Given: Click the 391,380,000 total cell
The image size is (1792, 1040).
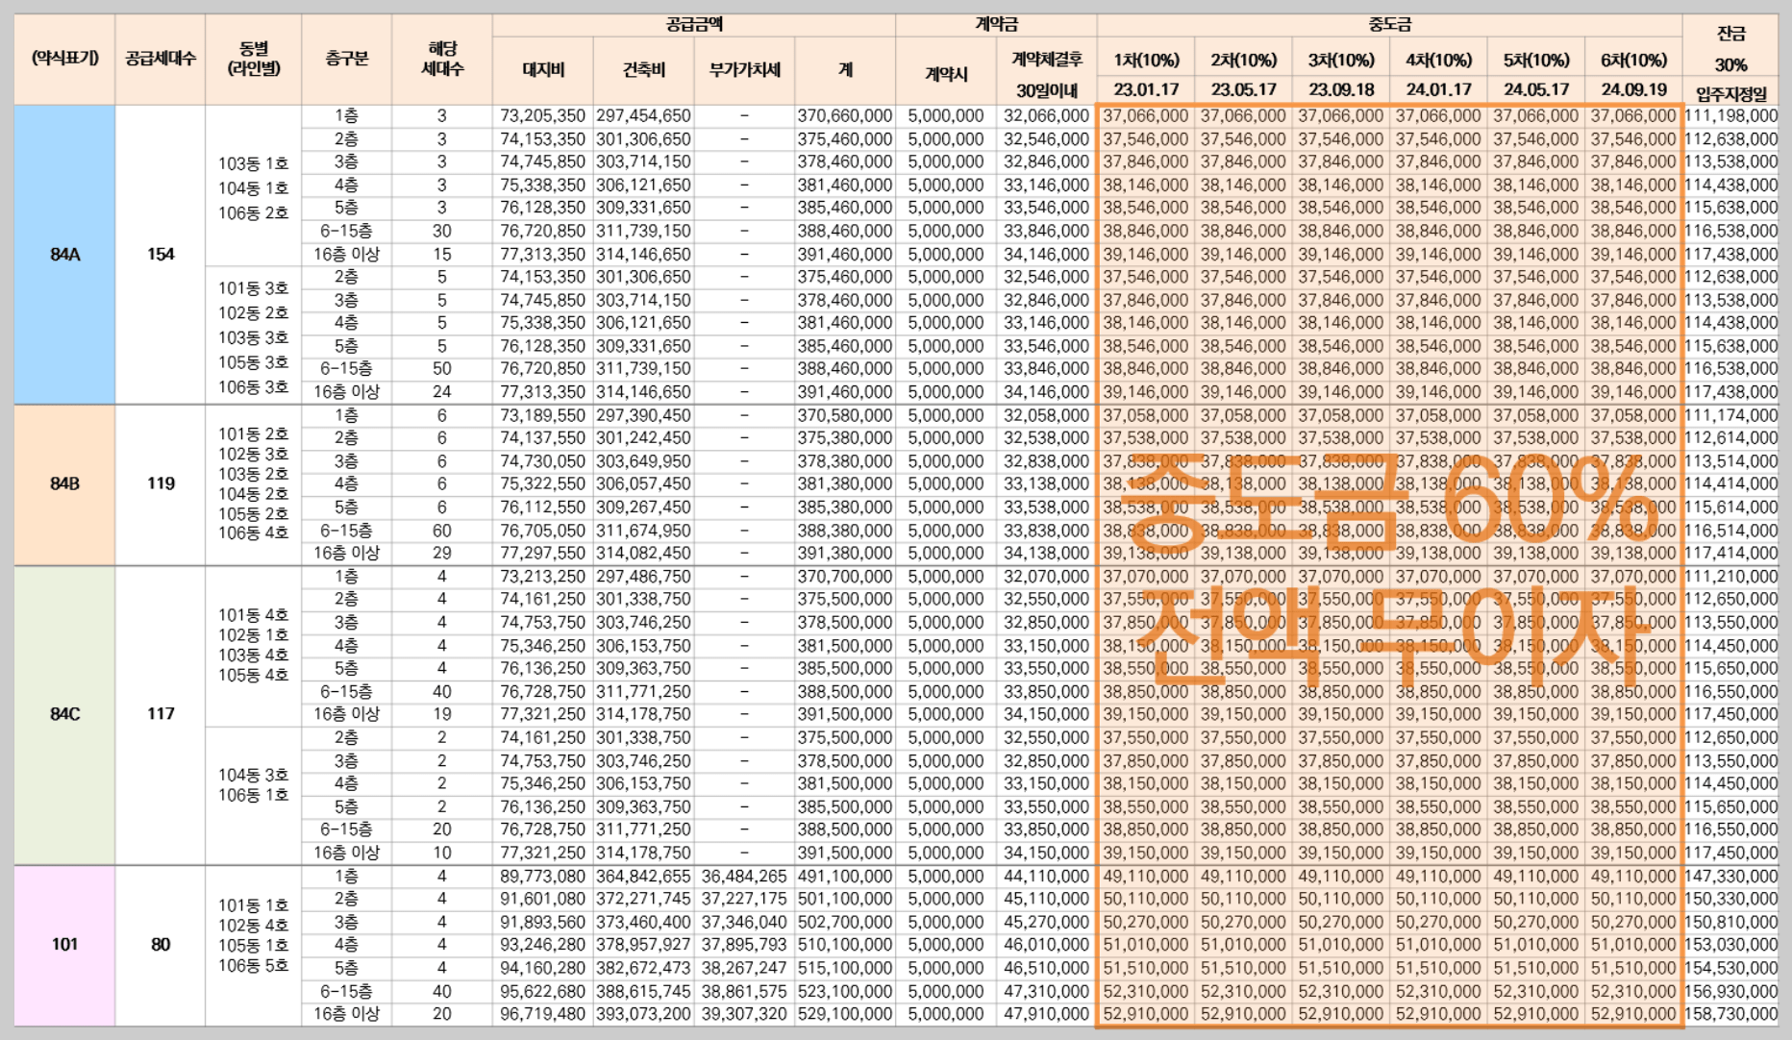Looking at the screenshot, I should tap(845, 554).
